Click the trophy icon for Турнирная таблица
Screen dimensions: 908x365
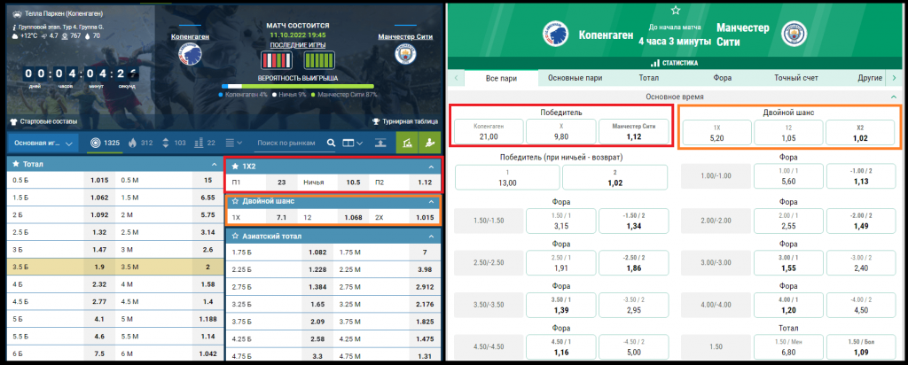pos(374,121)
